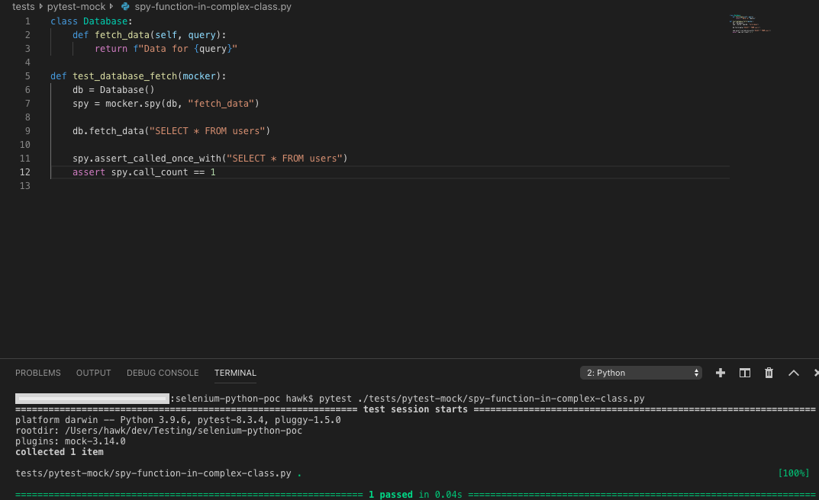Click the 'return f"Data for {query}"' line
819x500 pixels.
coord(166,49)
